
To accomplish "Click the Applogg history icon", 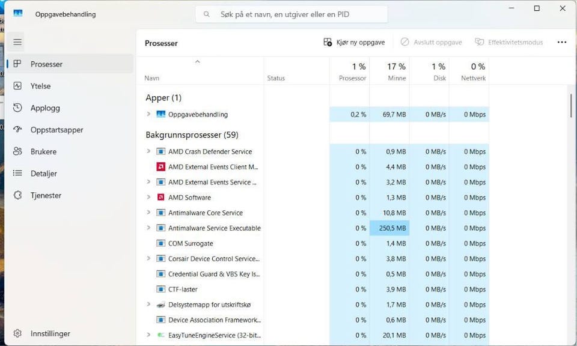I will point(17,108).
